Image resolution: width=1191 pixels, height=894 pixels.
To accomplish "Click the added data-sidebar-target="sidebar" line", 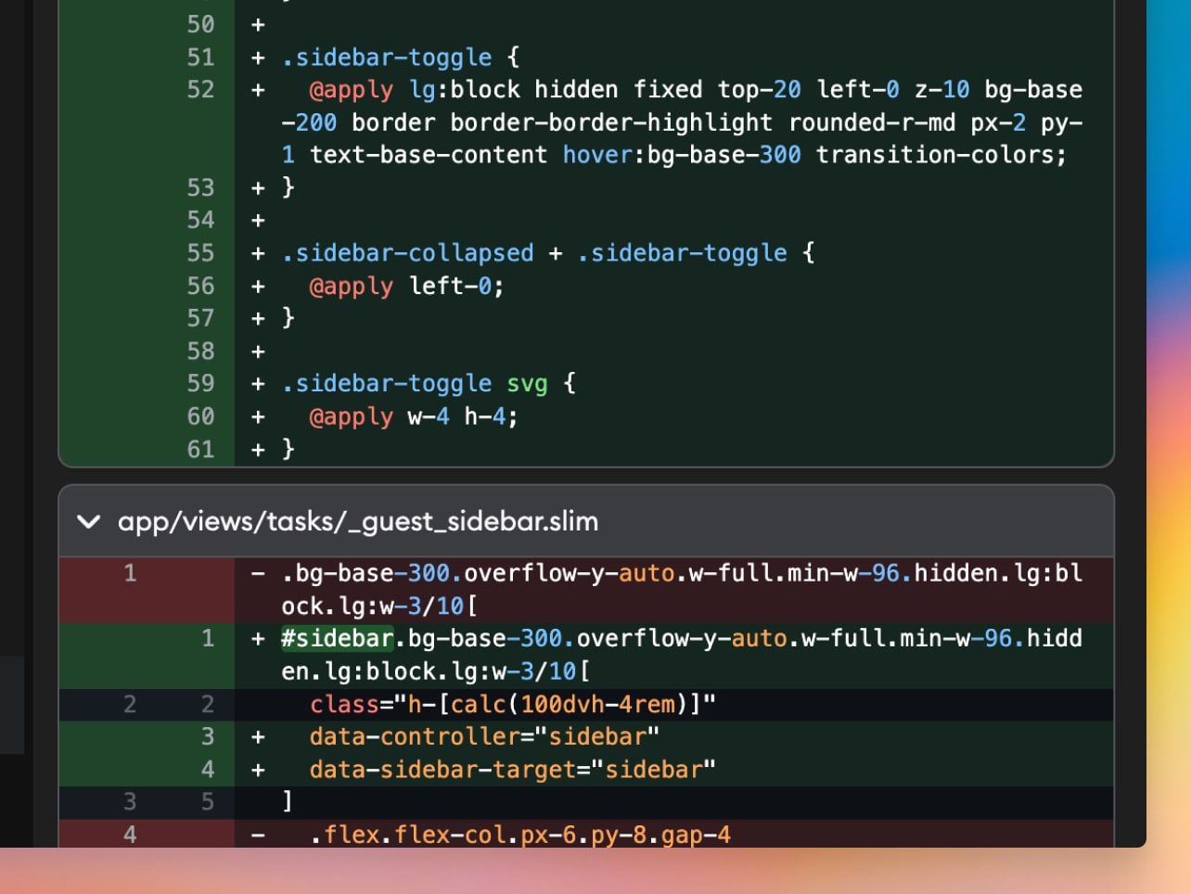I will (510, 769).
